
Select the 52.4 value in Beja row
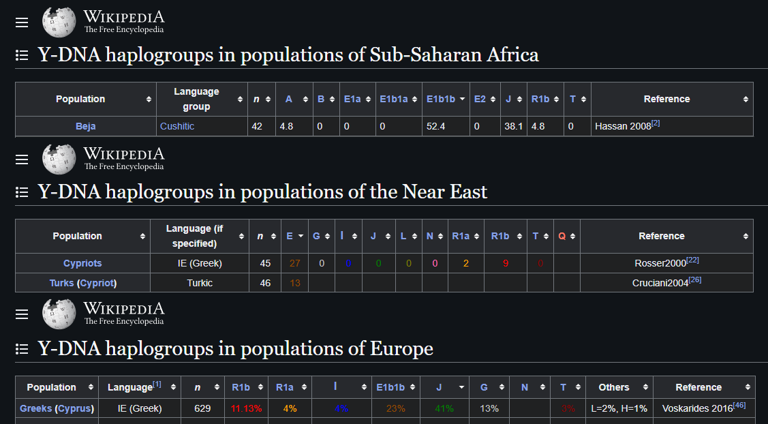pyautogui.click(x=435, y=127)
